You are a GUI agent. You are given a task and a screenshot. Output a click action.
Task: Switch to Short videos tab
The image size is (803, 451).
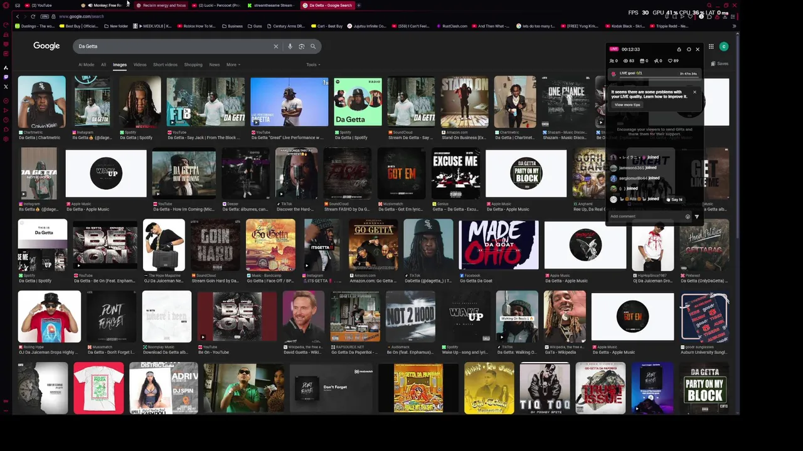pyautogui.click(x=165, y=65)
